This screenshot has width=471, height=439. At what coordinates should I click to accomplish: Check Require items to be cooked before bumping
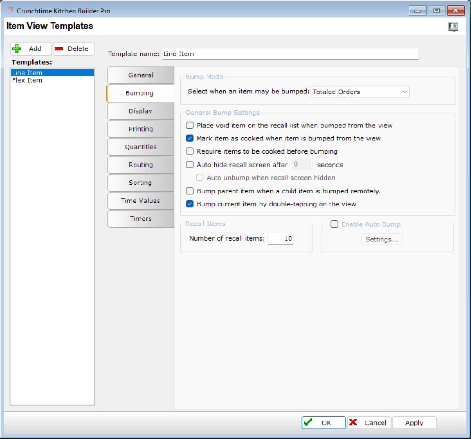[x=189, y=151]
